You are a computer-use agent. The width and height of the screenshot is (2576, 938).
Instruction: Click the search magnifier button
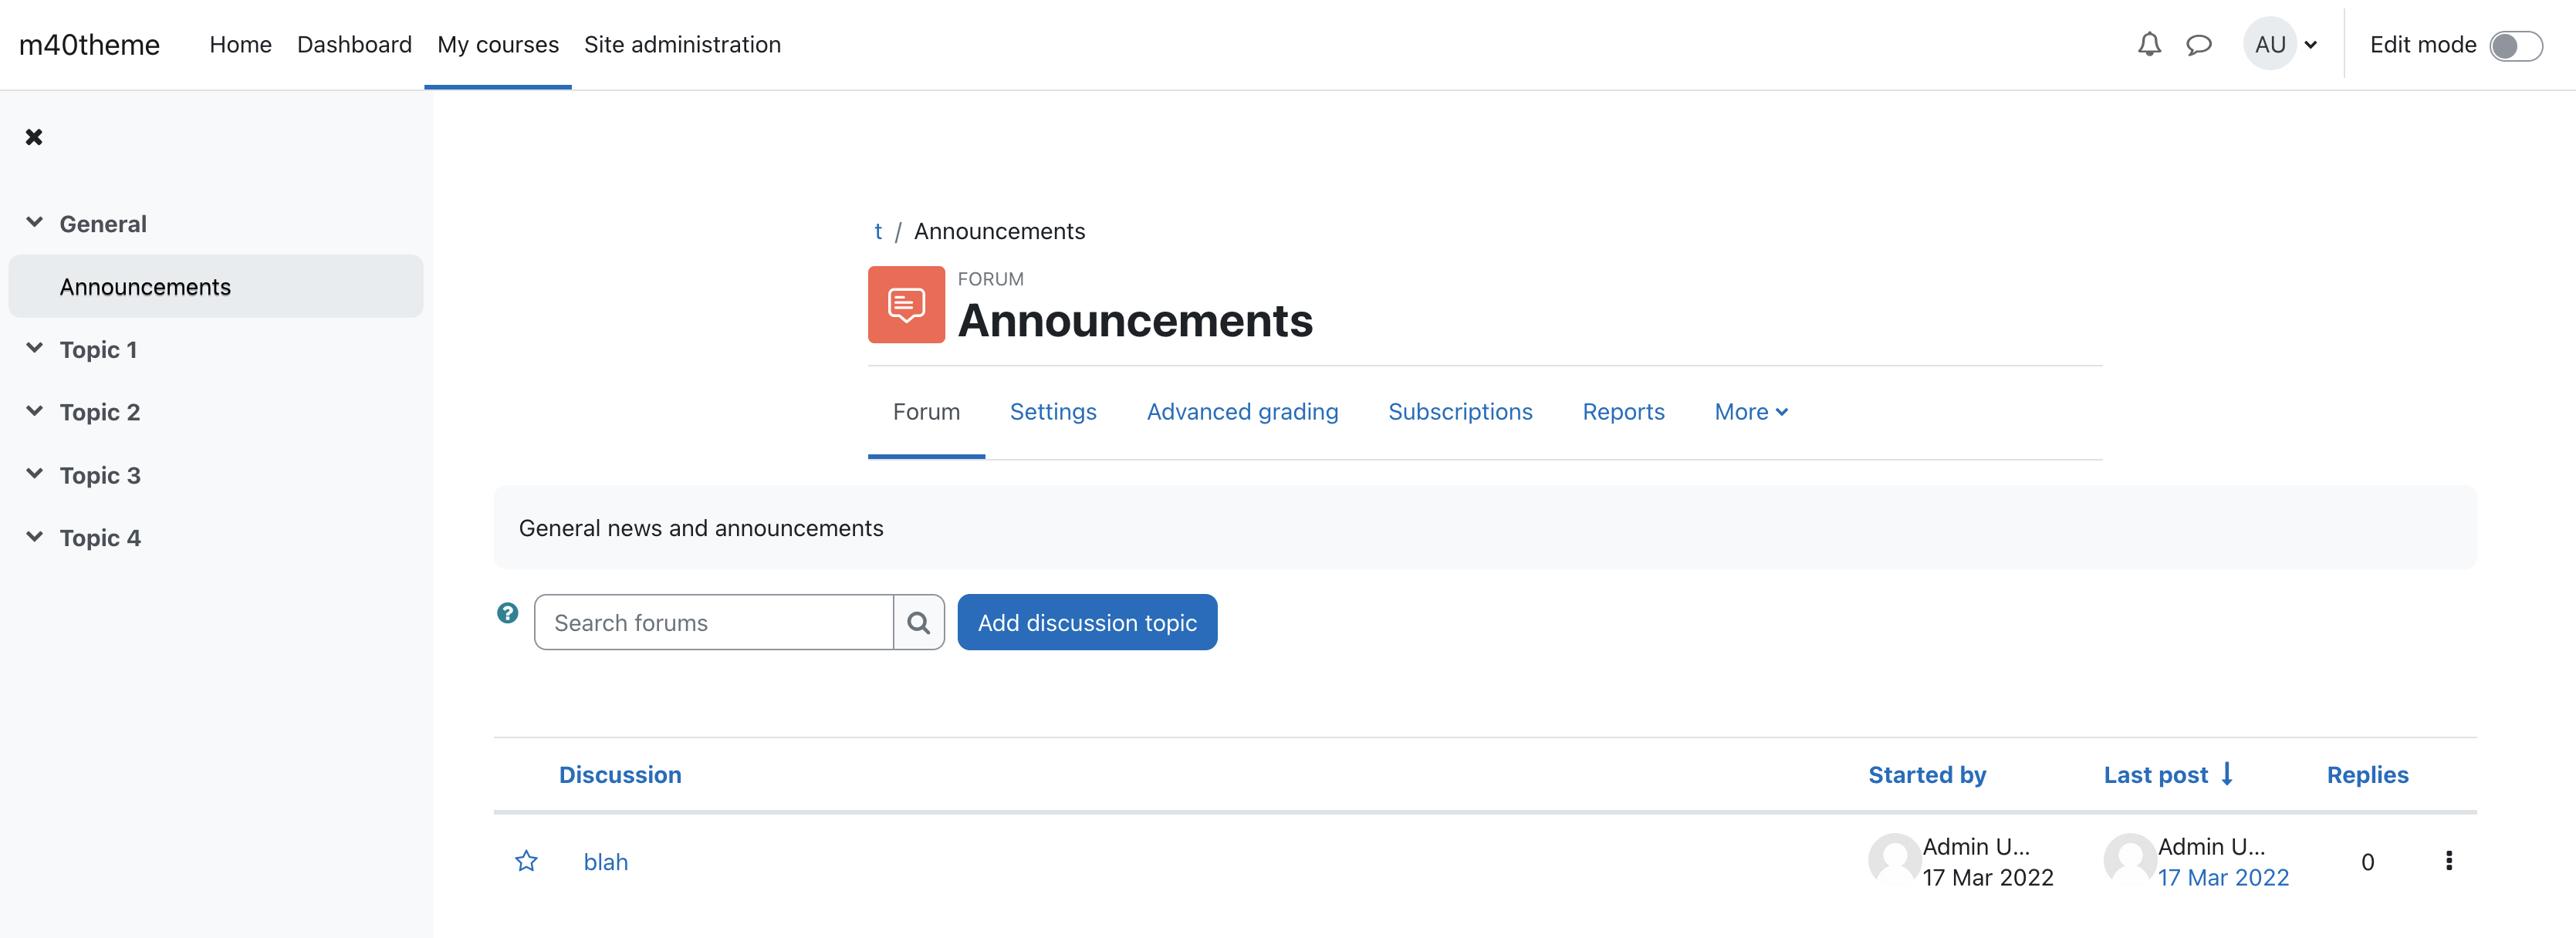tap(918, 622)
